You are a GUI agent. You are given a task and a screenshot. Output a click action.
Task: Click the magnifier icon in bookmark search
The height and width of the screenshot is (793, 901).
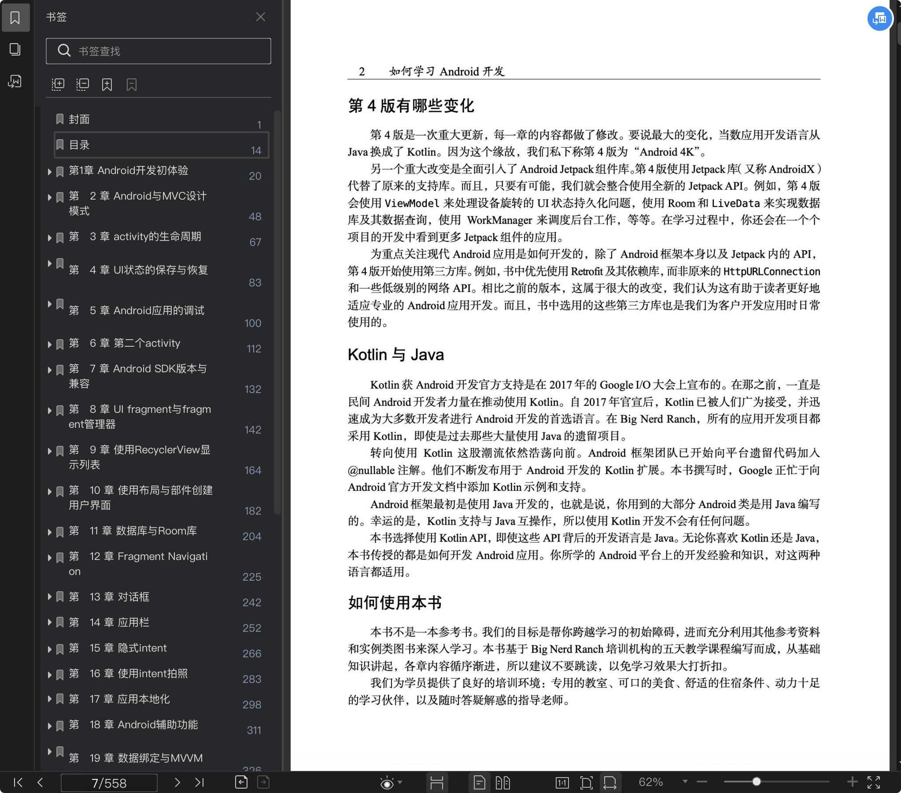tap(64, 51)
